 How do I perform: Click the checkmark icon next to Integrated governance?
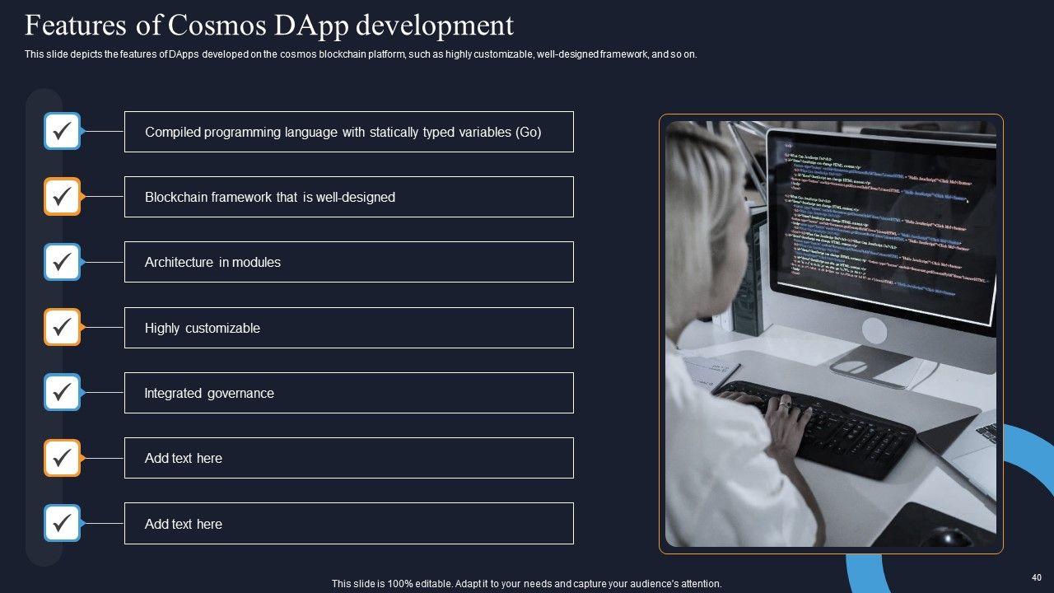click(62, 393)
